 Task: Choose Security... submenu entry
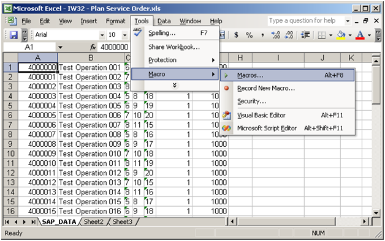coord(288,101)
